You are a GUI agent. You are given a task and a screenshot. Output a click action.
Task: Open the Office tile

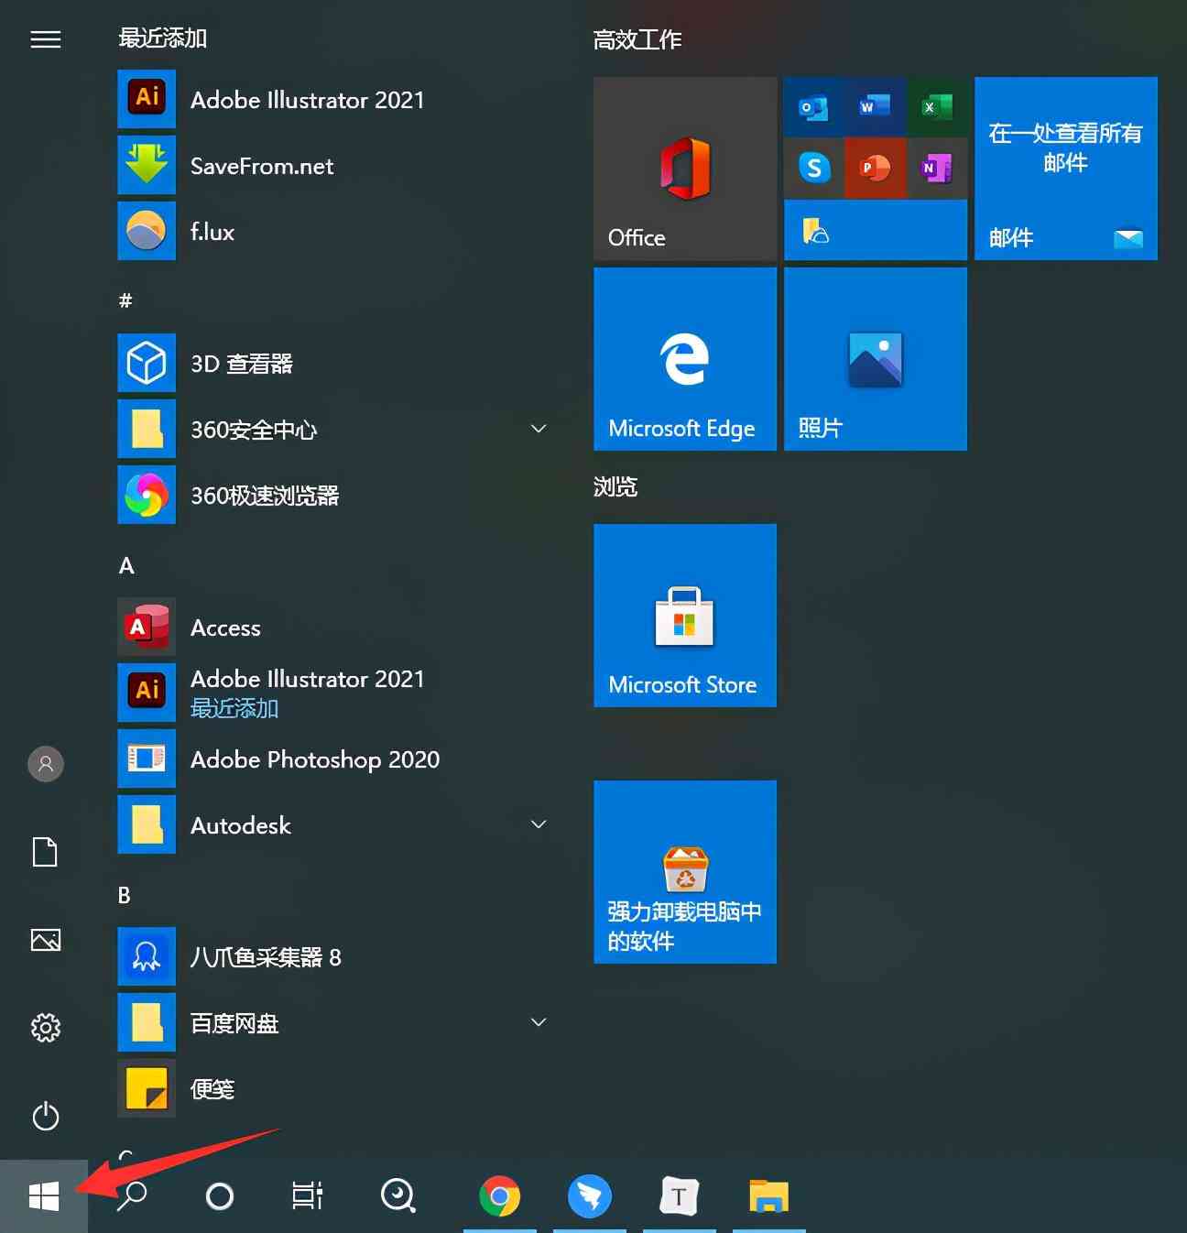[685, 169]
